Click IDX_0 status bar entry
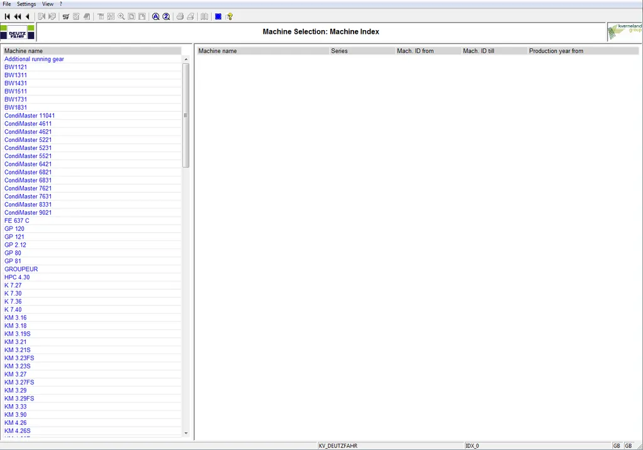 538,446
